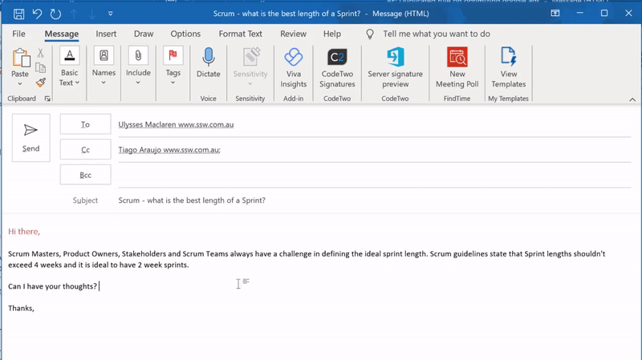
Task: Expand the Tags dropdown
Action: click(x=173, y=83)
